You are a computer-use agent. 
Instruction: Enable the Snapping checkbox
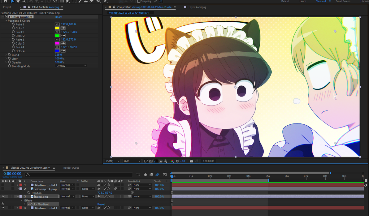(x=139, y=1)
